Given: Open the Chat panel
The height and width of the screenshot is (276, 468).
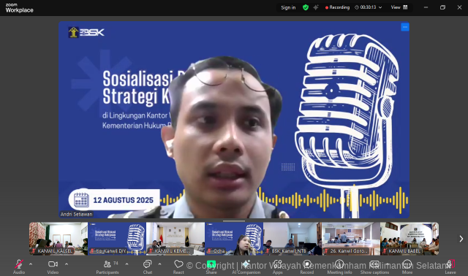Looking at the screenshot, I should point(147,264).
